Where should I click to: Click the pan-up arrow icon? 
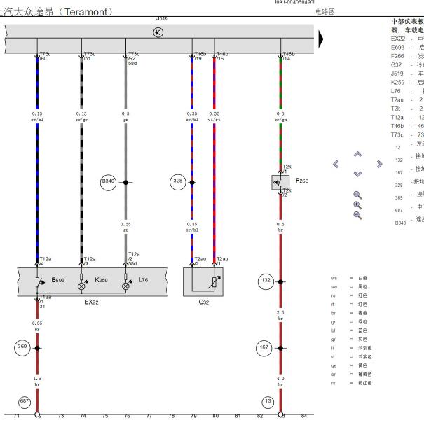click(x=358, y=154)
